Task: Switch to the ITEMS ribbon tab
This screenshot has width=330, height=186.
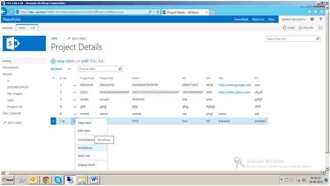Action: coord(22,28)
